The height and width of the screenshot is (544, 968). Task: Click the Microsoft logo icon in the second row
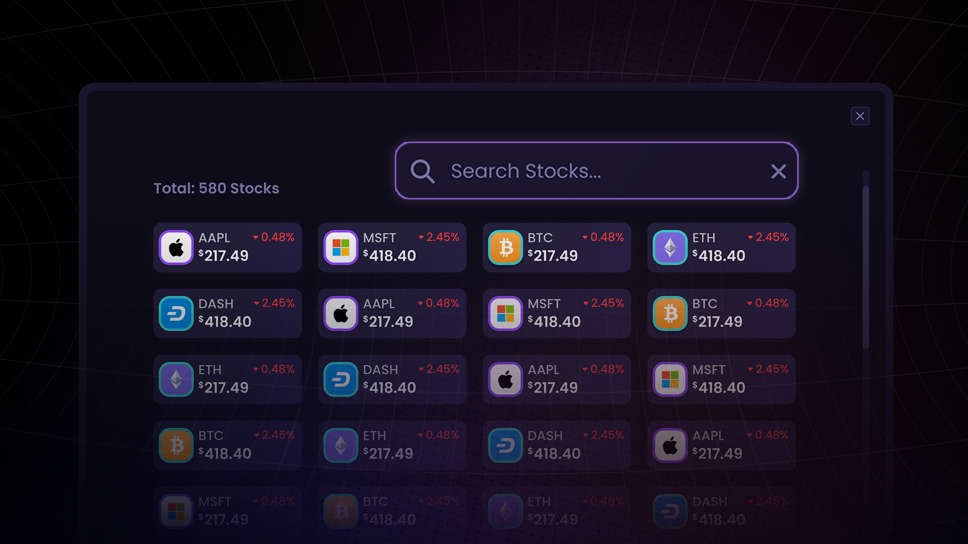pyautogui.click(x=505, y=314)
